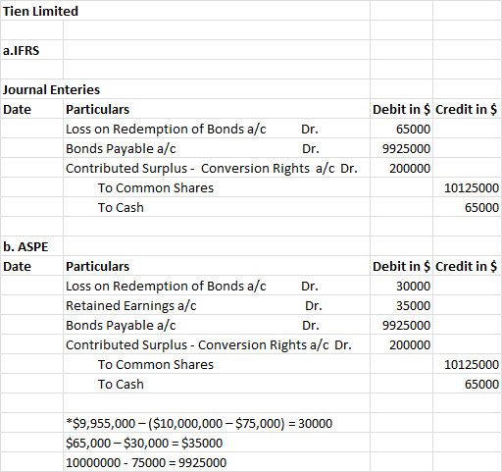The height and width of the screenshot is (472, 502).
Task: Click the 9925000 debit in the ASPE entry
Action: pyautogui.click(x=401, y=325)
